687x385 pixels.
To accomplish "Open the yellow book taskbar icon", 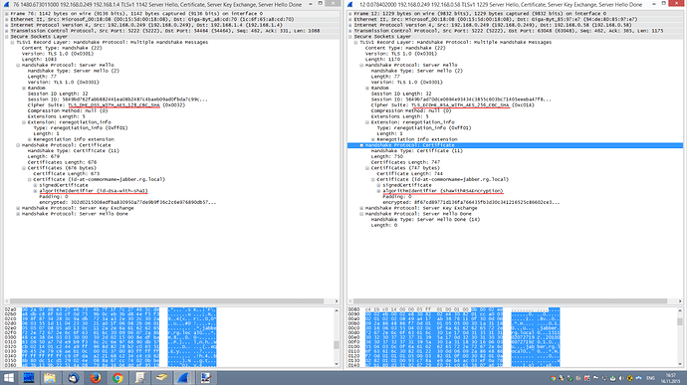I will 161,378.
